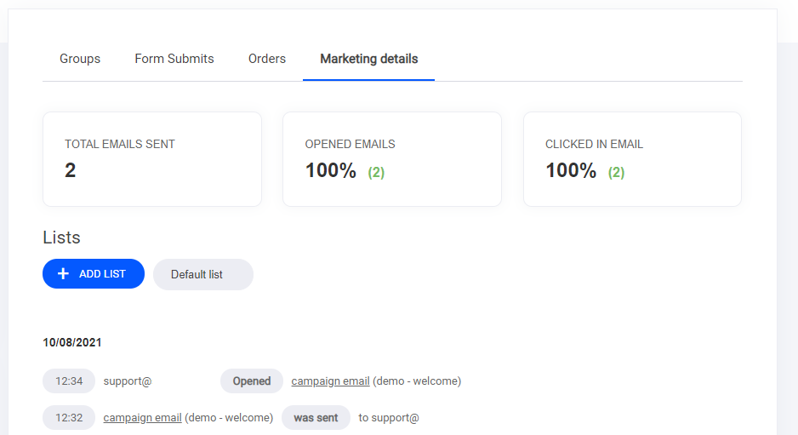The height and width of the screenshot is (435, 798).
Task: Click the 'was sent' status badge
Action: (316, 418)
